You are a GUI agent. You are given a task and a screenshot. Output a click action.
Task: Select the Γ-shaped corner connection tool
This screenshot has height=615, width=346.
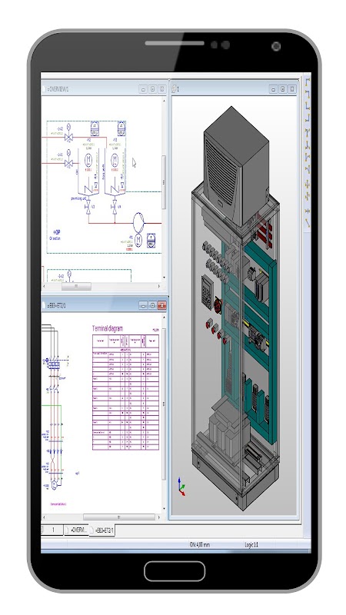click(x=308, y=82)
